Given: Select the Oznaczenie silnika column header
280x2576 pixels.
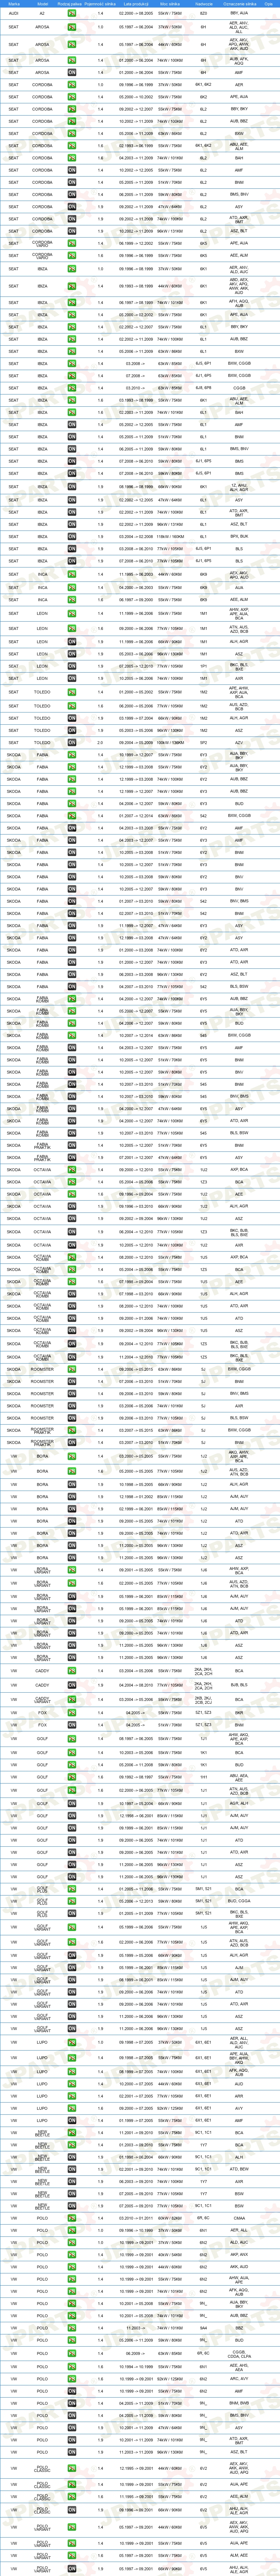Looking at the screenshot, I should click(239, 4).
